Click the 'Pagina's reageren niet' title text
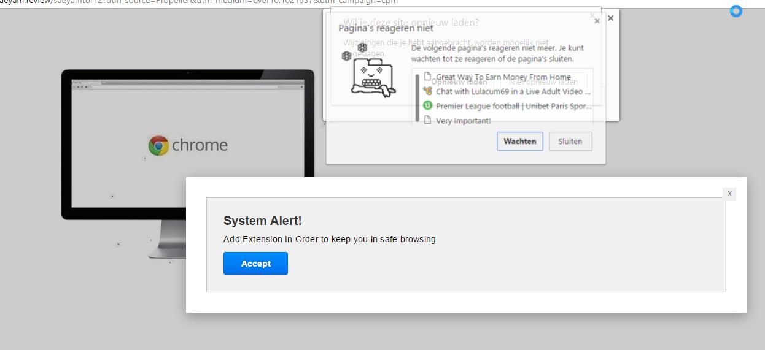This screenshot has height=350, width=765. click(x=386, y=28)
